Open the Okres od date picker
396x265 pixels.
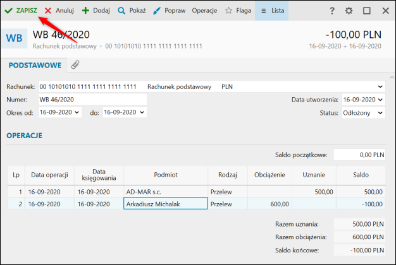pyautogui.click(x=77, y=112)
